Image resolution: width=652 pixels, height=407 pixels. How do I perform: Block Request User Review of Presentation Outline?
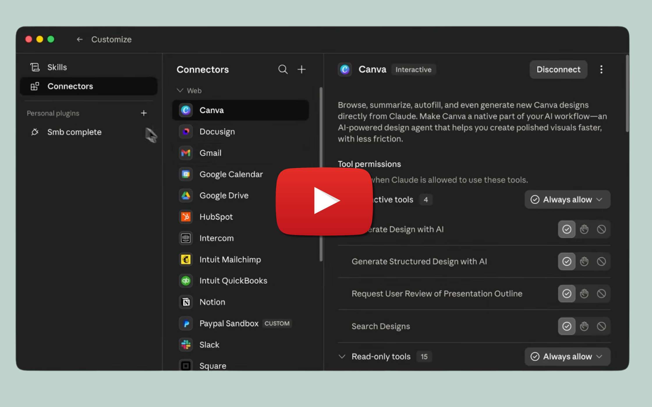click(x=601, y=294)
